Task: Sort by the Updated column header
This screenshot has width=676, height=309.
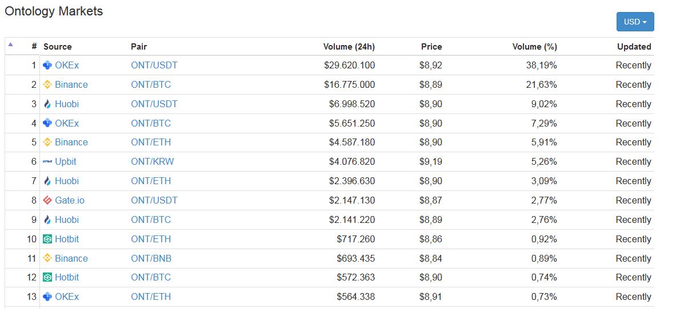Action: click(x=634, y=47)
